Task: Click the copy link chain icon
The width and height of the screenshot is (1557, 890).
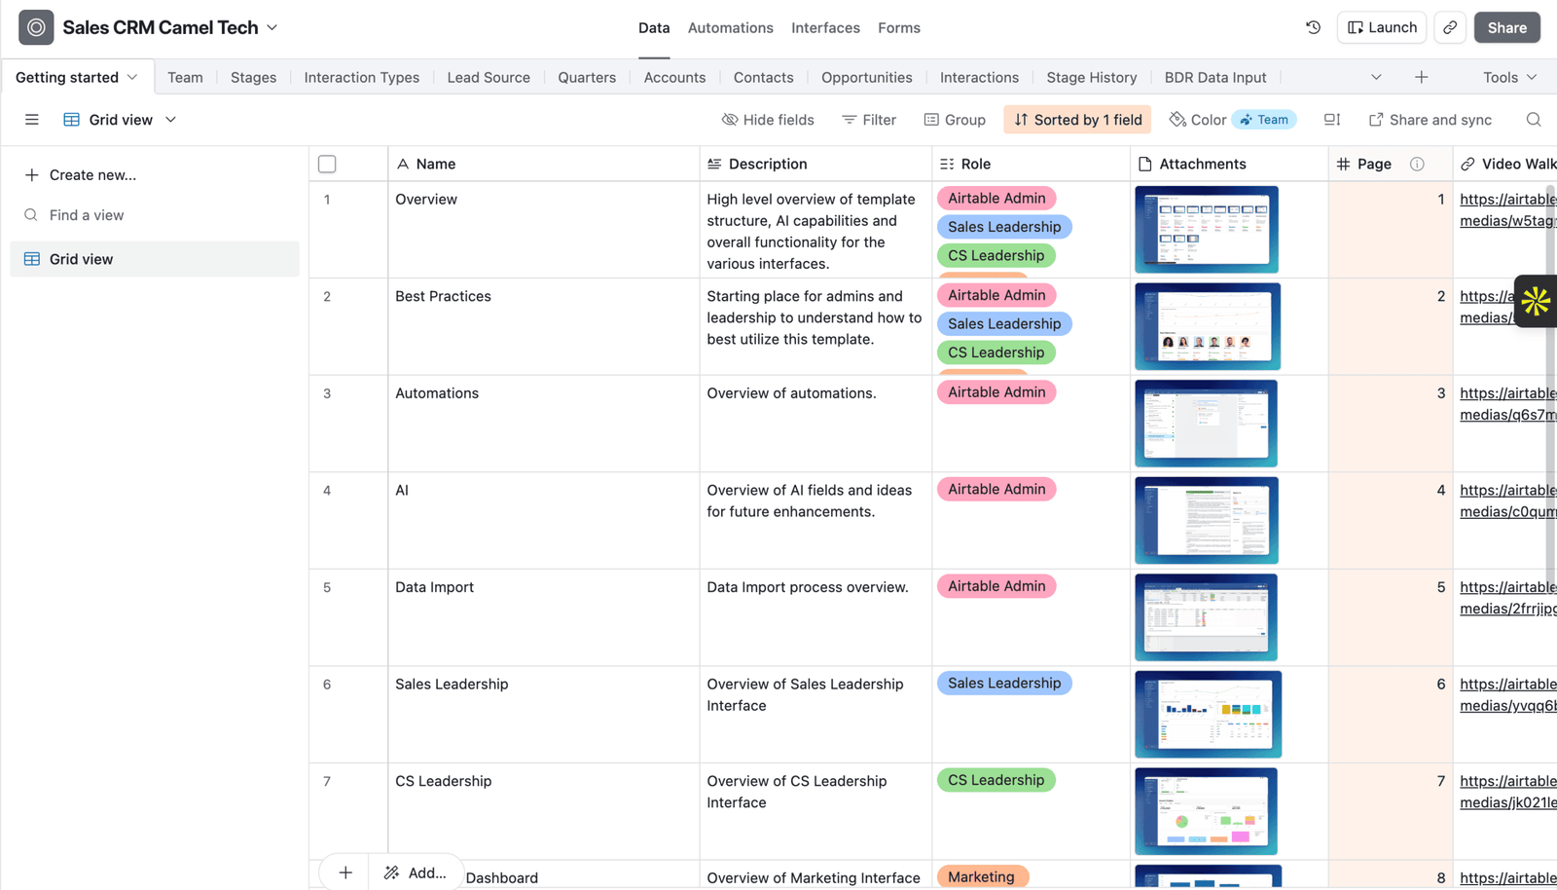Action: point(1450,27)
